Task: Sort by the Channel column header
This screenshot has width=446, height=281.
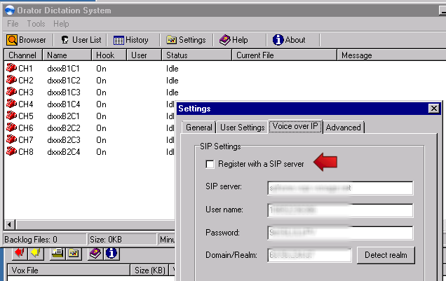Action: click(x=22, y=55)
